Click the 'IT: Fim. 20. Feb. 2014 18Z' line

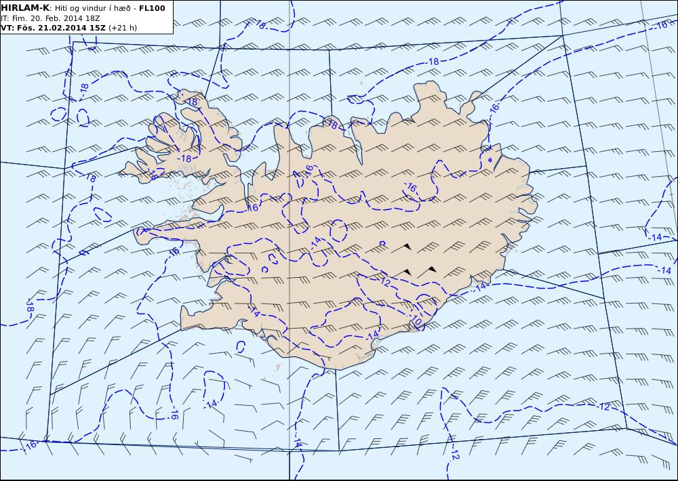click(50, 18)
